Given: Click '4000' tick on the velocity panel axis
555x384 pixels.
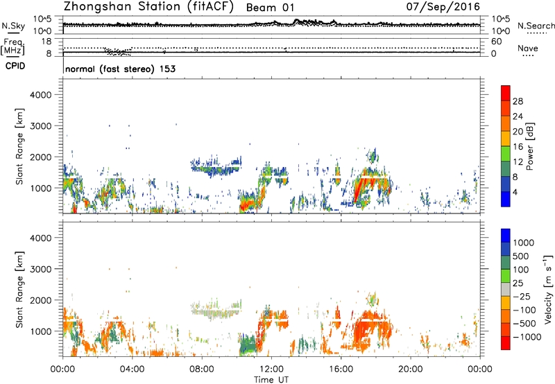Looking at the screenshot, I should pos(40,238).
